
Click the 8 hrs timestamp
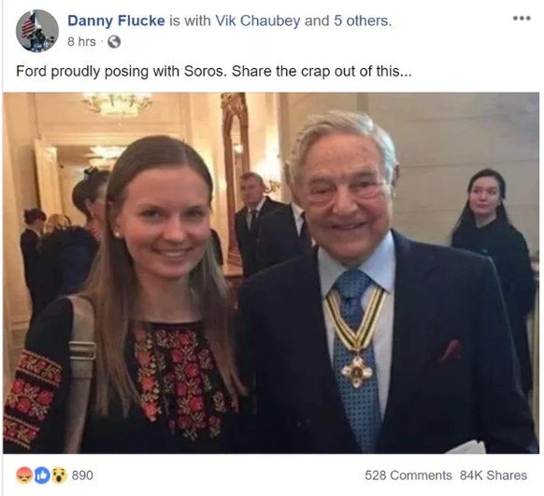coord(81,42)
